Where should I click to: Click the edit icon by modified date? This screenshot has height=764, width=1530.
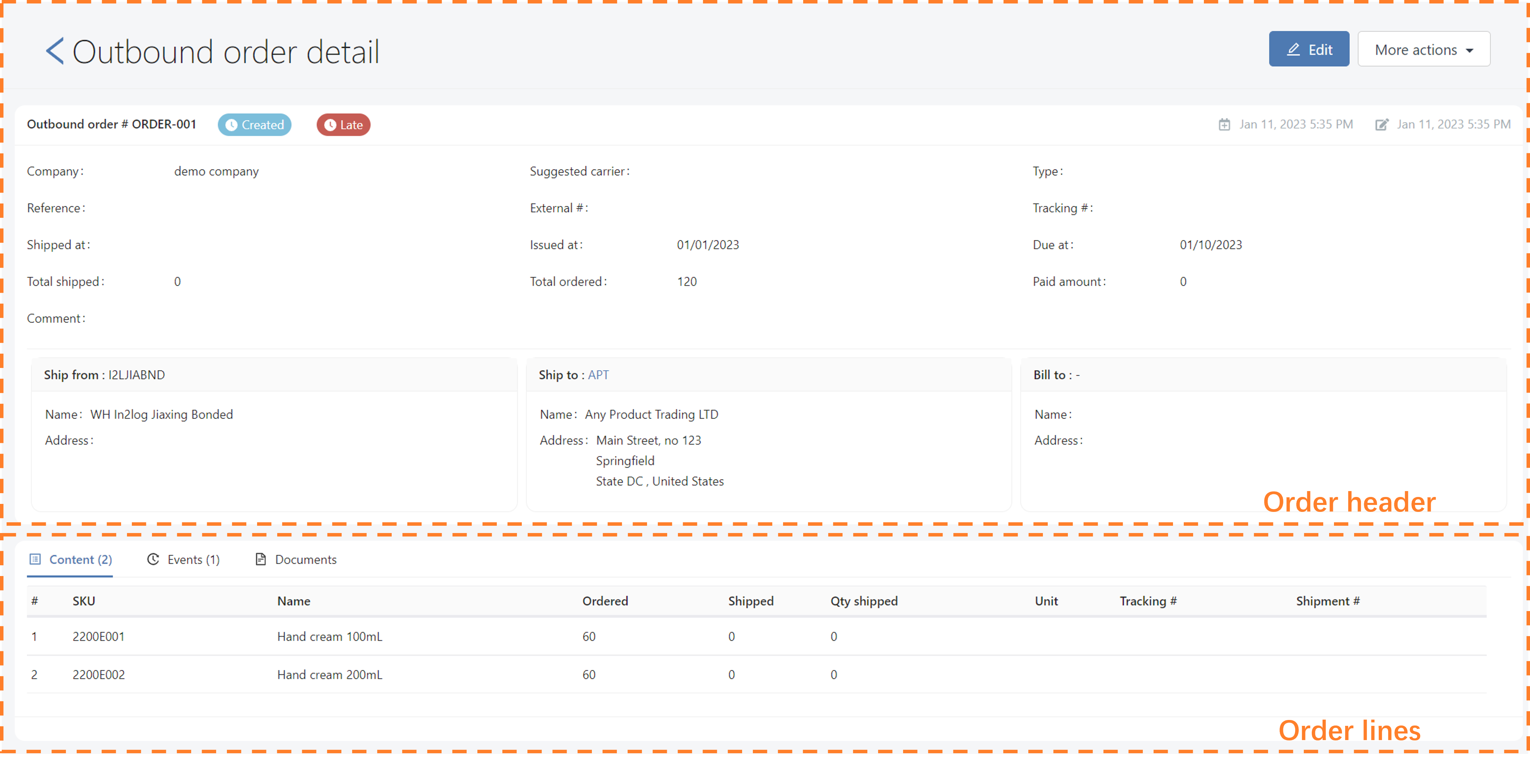pos(1382,125)
